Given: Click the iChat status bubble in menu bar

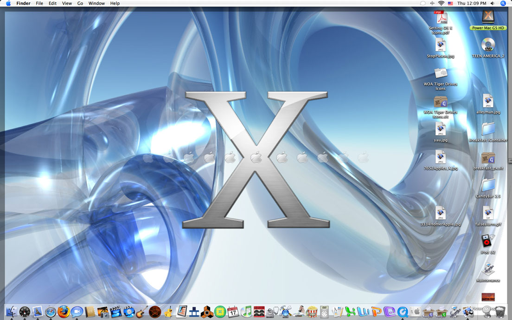Looking at the screenshot, I should pos(423,3).
